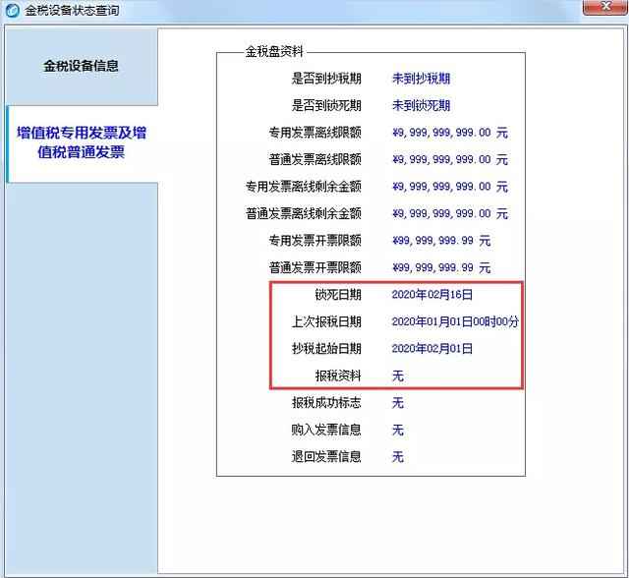Click the 抄税起始日期 date 2020年02月01日
629x578 pixels.
click(431, 348)
